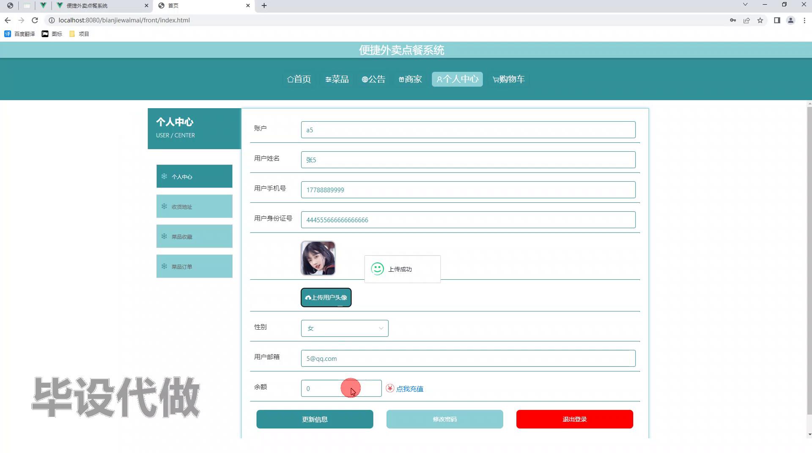Viewport: 812px width, 453px height.
Task: Open the 菜品 menu item
Action: click(x=337, y=79)
